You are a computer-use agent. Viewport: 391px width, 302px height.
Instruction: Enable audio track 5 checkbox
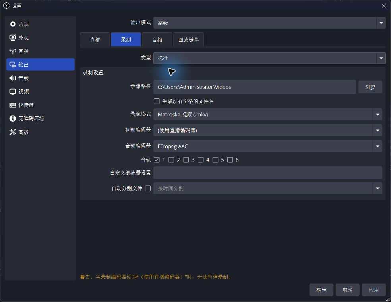[215, 160]
